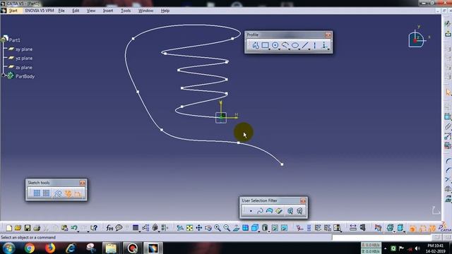This screenshot has height=254, width=452.
Task: Click the Zoom In icon
Action: coord(218,228)
